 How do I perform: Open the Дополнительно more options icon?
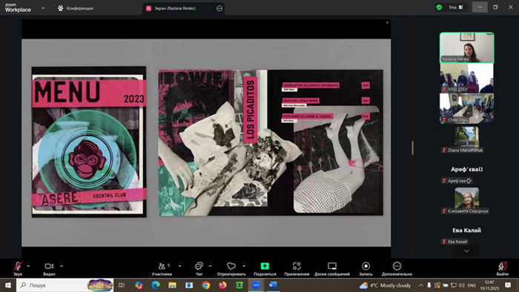(x=397, y=266)
